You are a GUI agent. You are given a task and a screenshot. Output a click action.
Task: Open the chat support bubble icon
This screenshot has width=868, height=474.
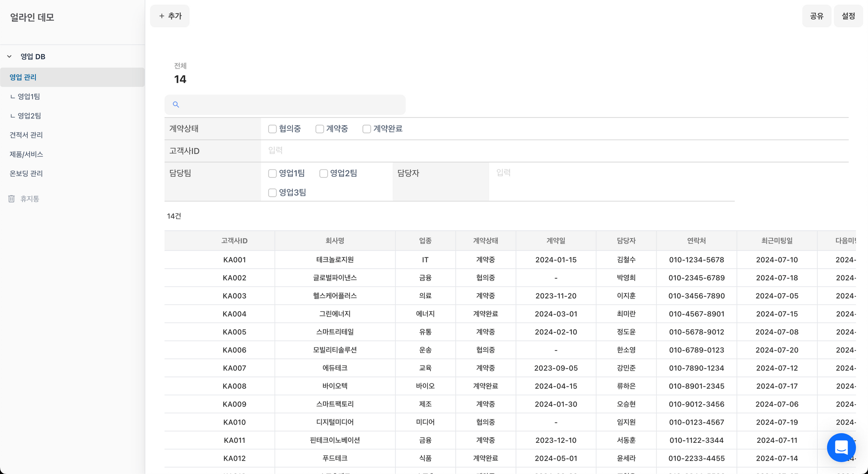(841, 447)
